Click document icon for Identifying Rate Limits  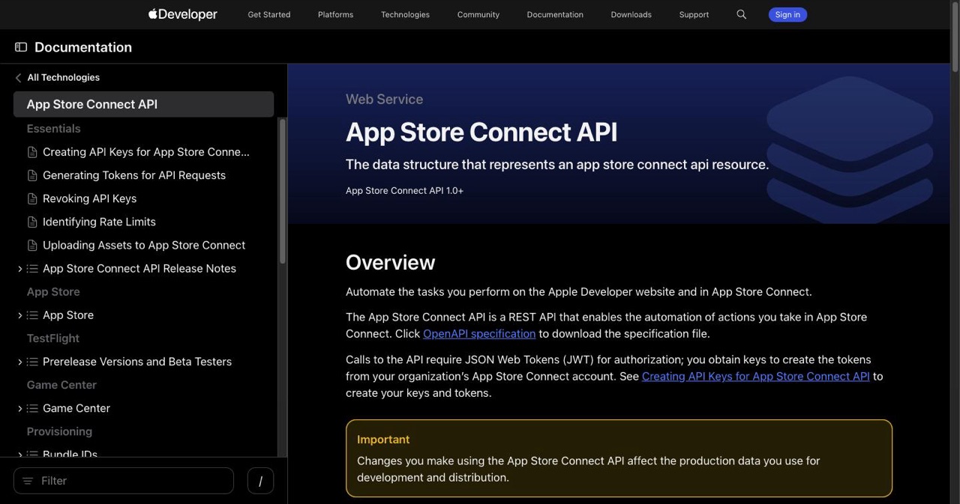[x=32, y=222]
